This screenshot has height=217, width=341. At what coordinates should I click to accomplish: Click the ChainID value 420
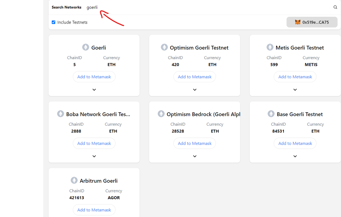pyautogui.click(x=175, y=65)
